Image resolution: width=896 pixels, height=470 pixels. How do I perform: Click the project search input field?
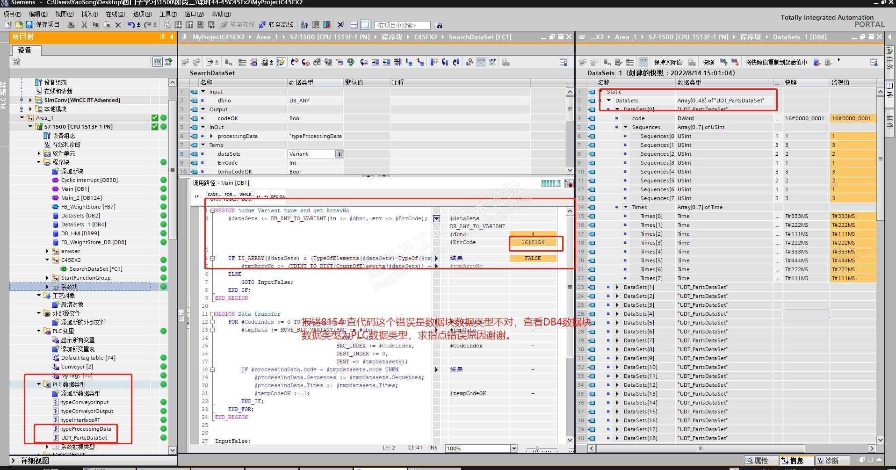click(x=402, y=25)
